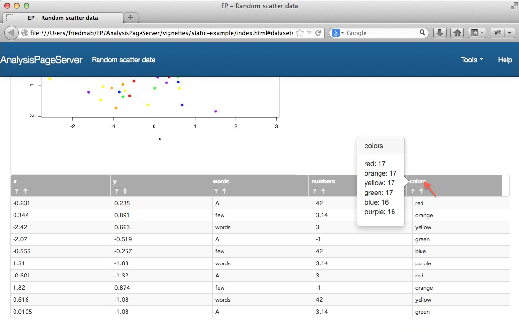Click the filter icon in x column
The height and width of the screenshot is (332, 519).
[17, 191]
